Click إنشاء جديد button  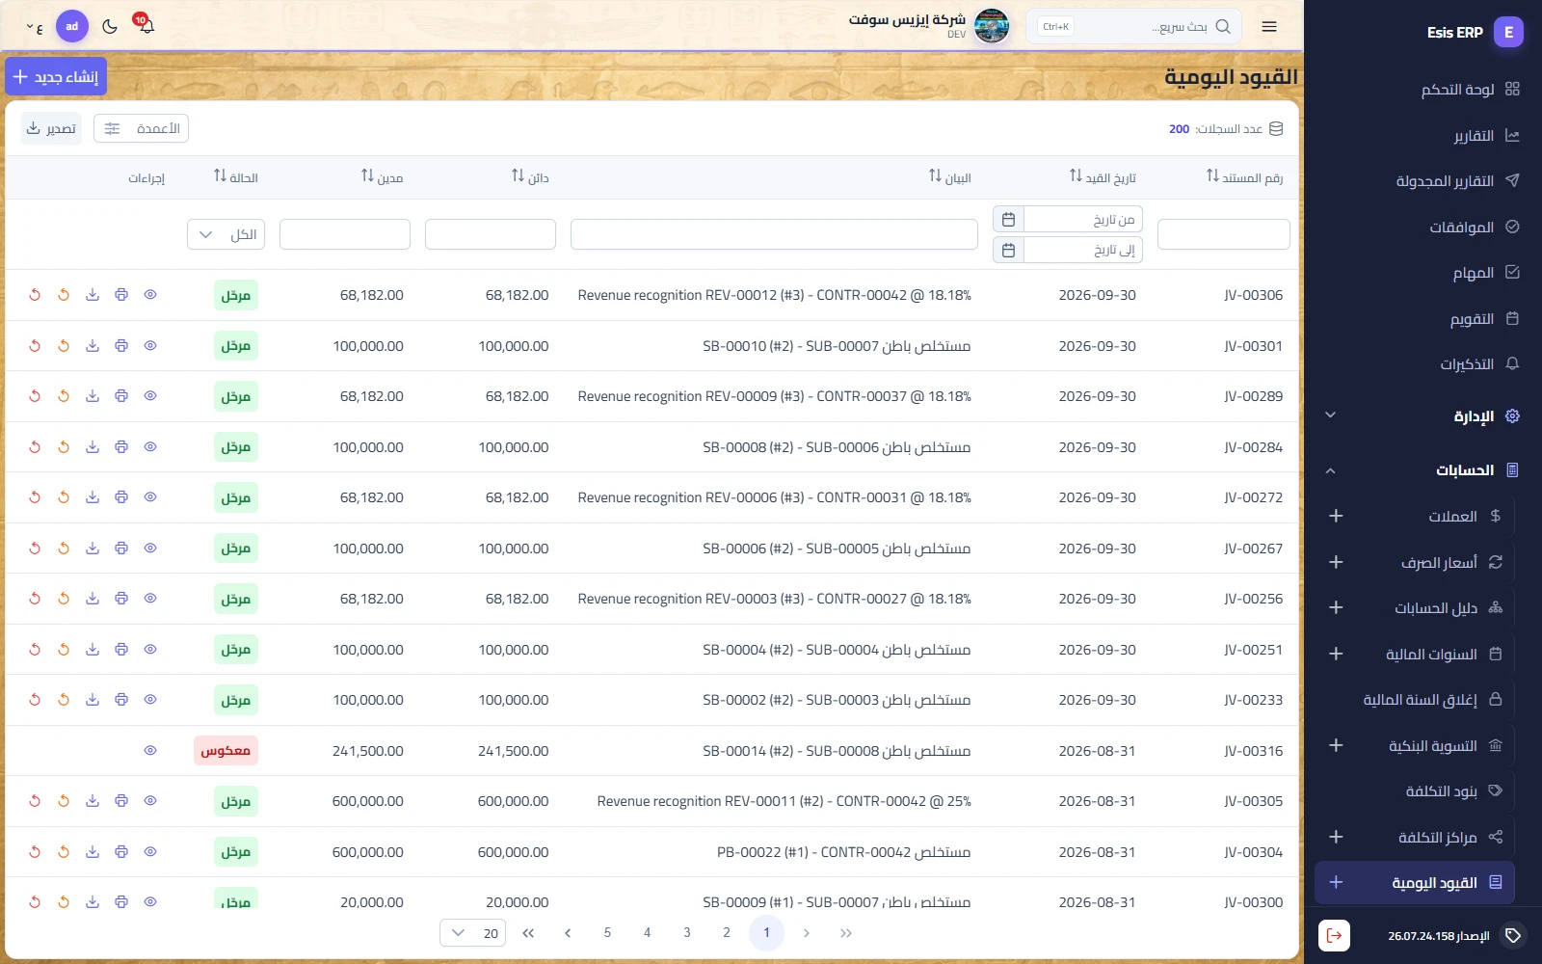56,76
